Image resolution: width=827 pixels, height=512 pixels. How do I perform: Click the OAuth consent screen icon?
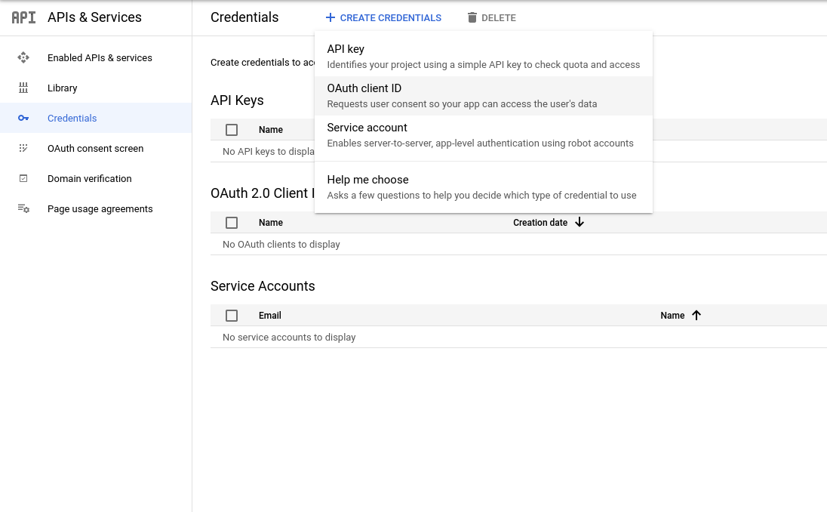[x=23, y=148]
